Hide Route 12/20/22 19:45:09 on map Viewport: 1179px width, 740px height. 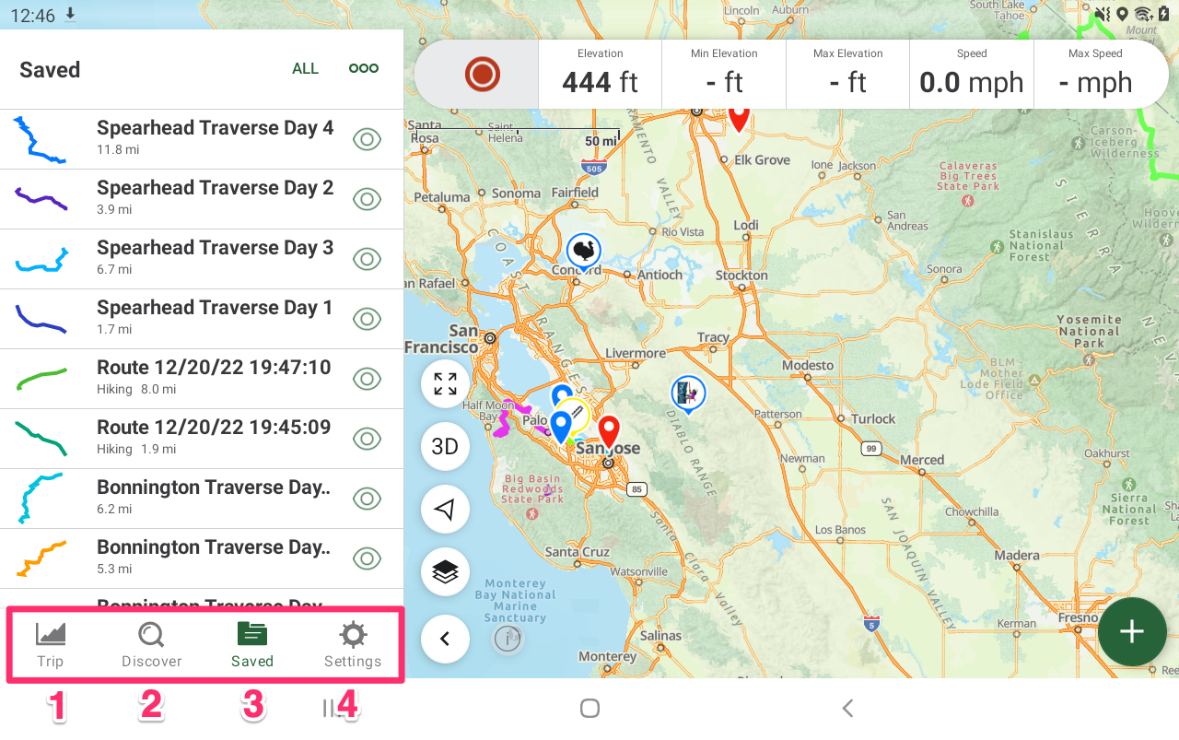368,440
